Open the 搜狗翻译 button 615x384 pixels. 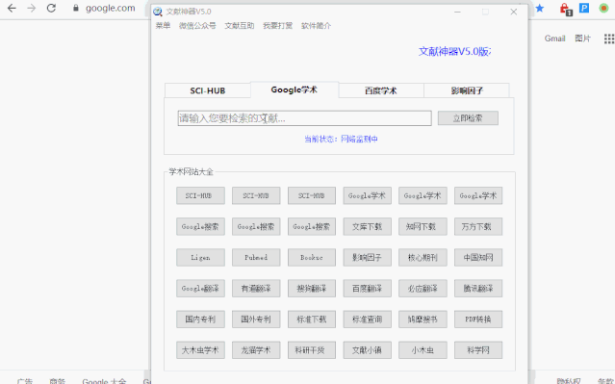(312, 289)
